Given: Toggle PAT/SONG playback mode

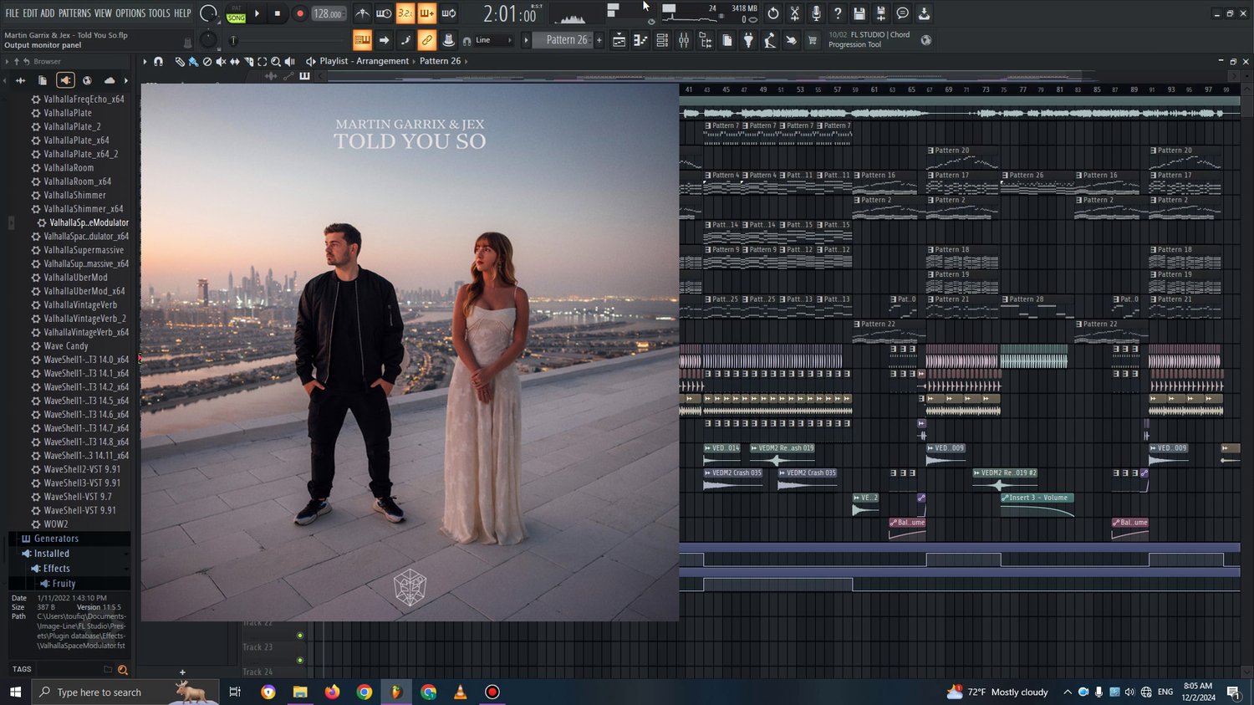Looking at the screenshot, I should click(x=237, y=13).
